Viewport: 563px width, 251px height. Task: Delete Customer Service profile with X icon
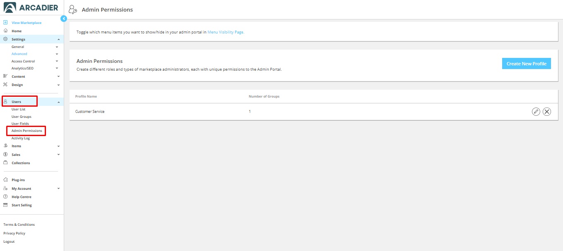point(547,112)
